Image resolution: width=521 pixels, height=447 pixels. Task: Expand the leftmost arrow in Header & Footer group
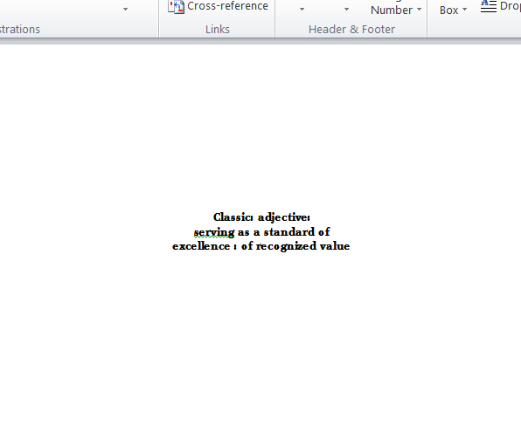click(x=302, y=10)
